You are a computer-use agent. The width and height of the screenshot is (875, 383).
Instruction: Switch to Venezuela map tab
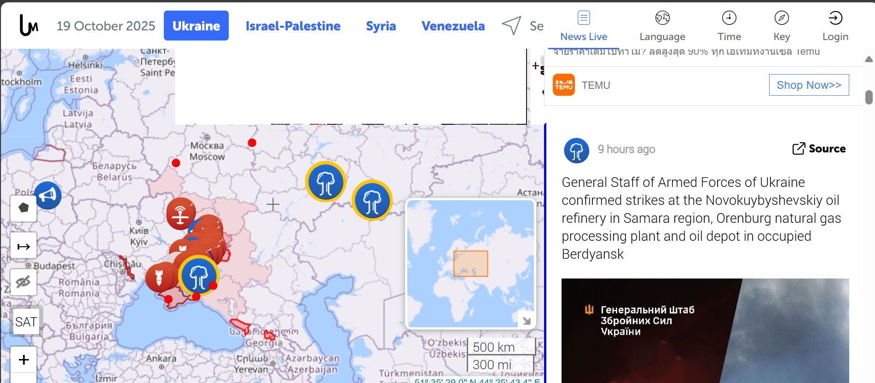(x=453, y=26)
